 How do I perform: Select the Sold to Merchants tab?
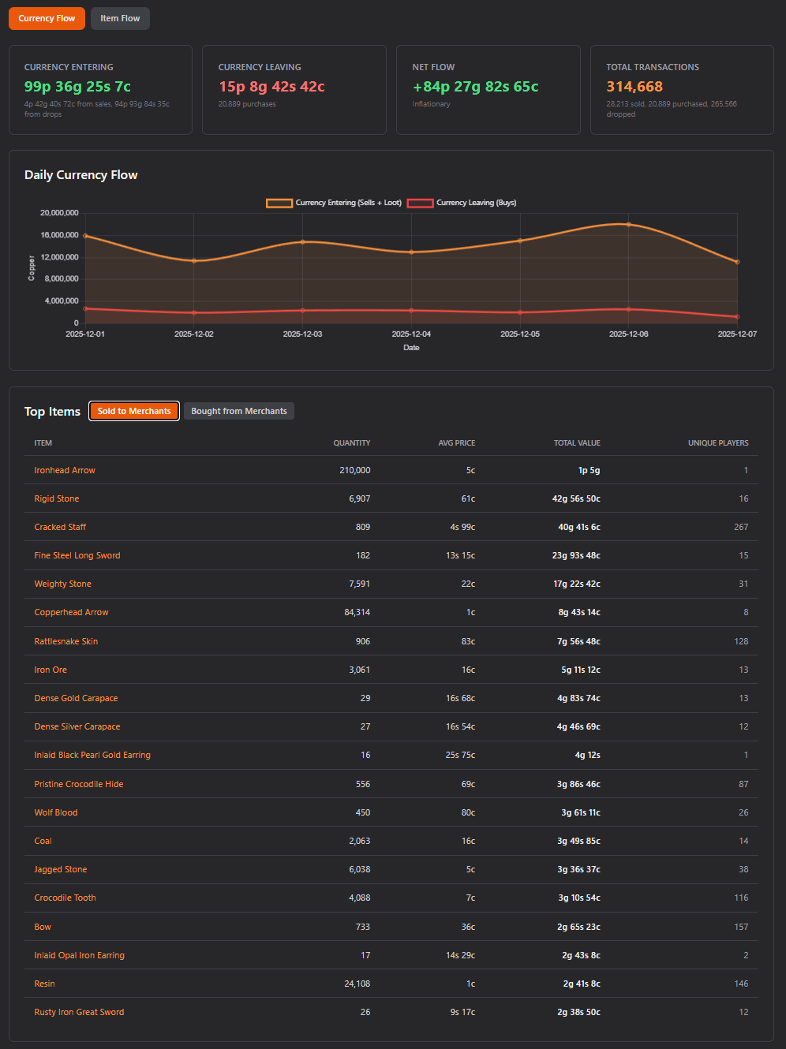[x=134, y=411]
